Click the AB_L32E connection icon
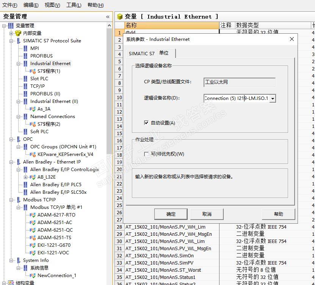 [33, 177]
